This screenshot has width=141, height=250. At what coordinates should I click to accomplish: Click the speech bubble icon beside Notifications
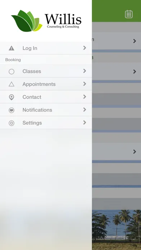tap(12, 110)
